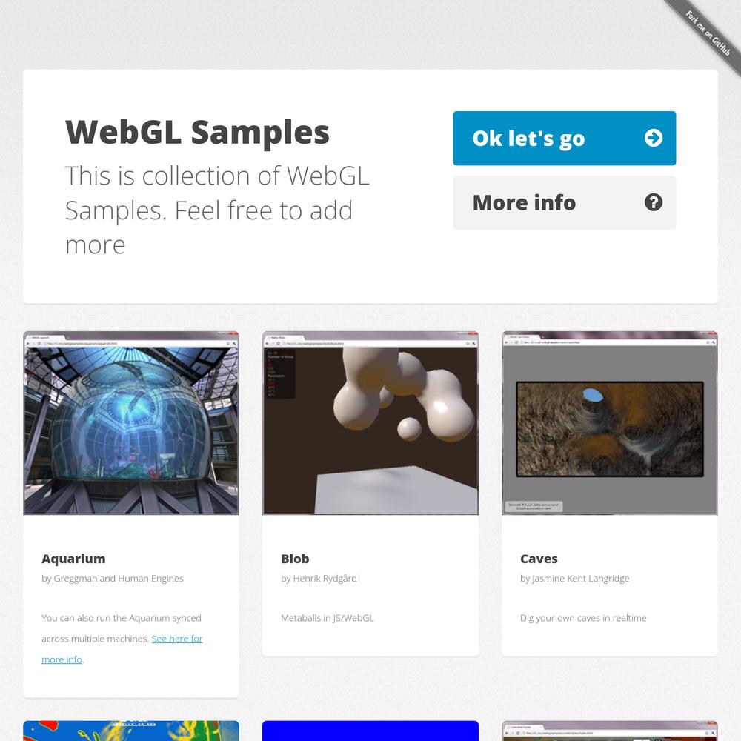Open the Caves sample thumbnail
The image size is (741, 741).
point(610,423)
